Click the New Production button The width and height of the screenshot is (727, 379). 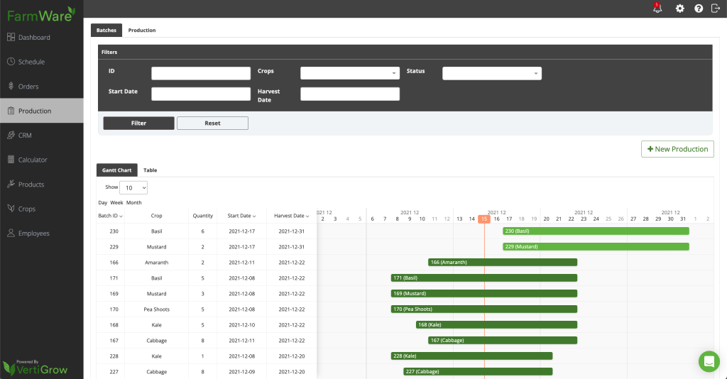click(677, 149)
